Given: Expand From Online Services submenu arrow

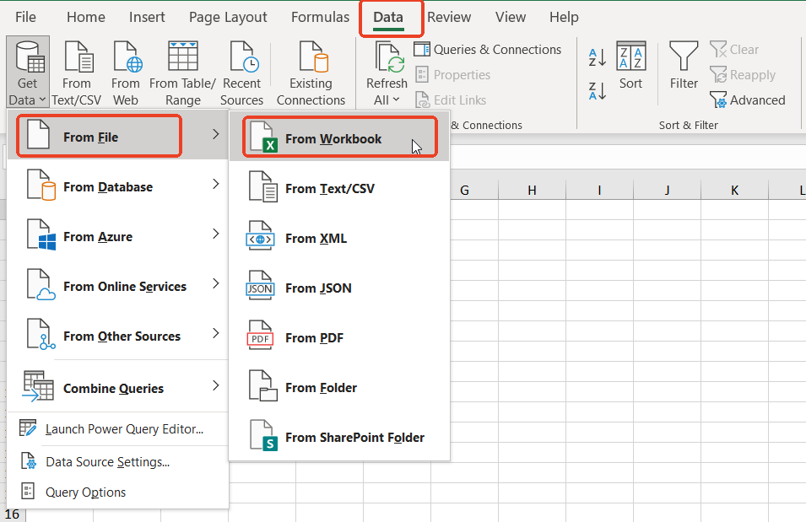Looking at the screenshot, I should (216, 283).
